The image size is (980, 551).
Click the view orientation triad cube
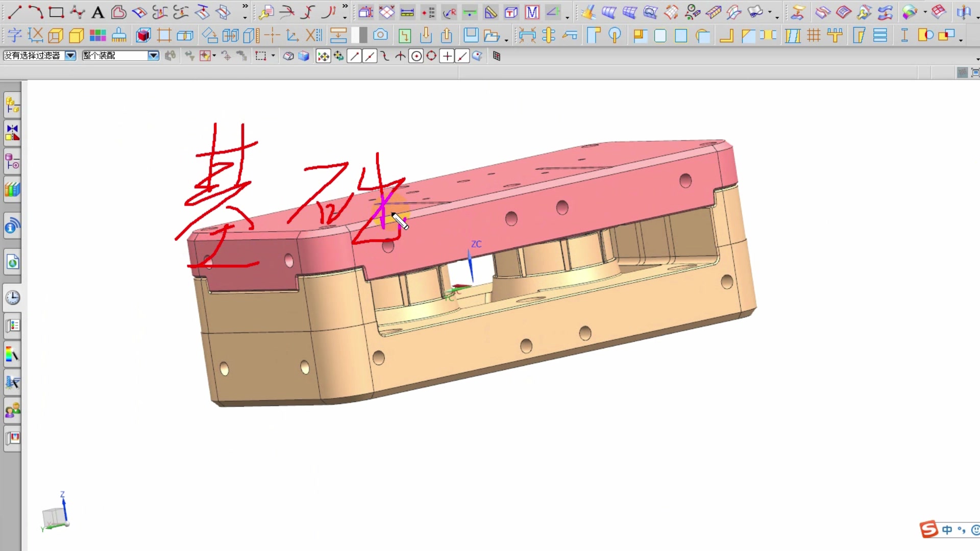54,517
